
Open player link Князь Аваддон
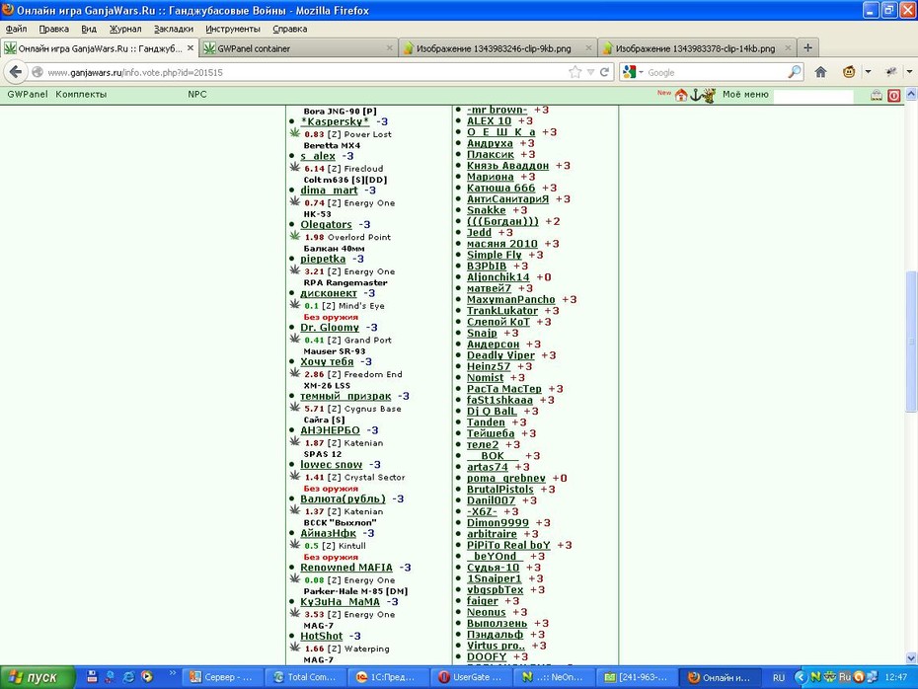507,165
